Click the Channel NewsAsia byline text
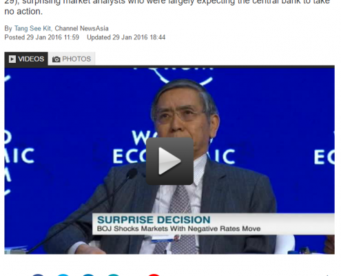Screen dimensions: 341x276 point(81,28)
